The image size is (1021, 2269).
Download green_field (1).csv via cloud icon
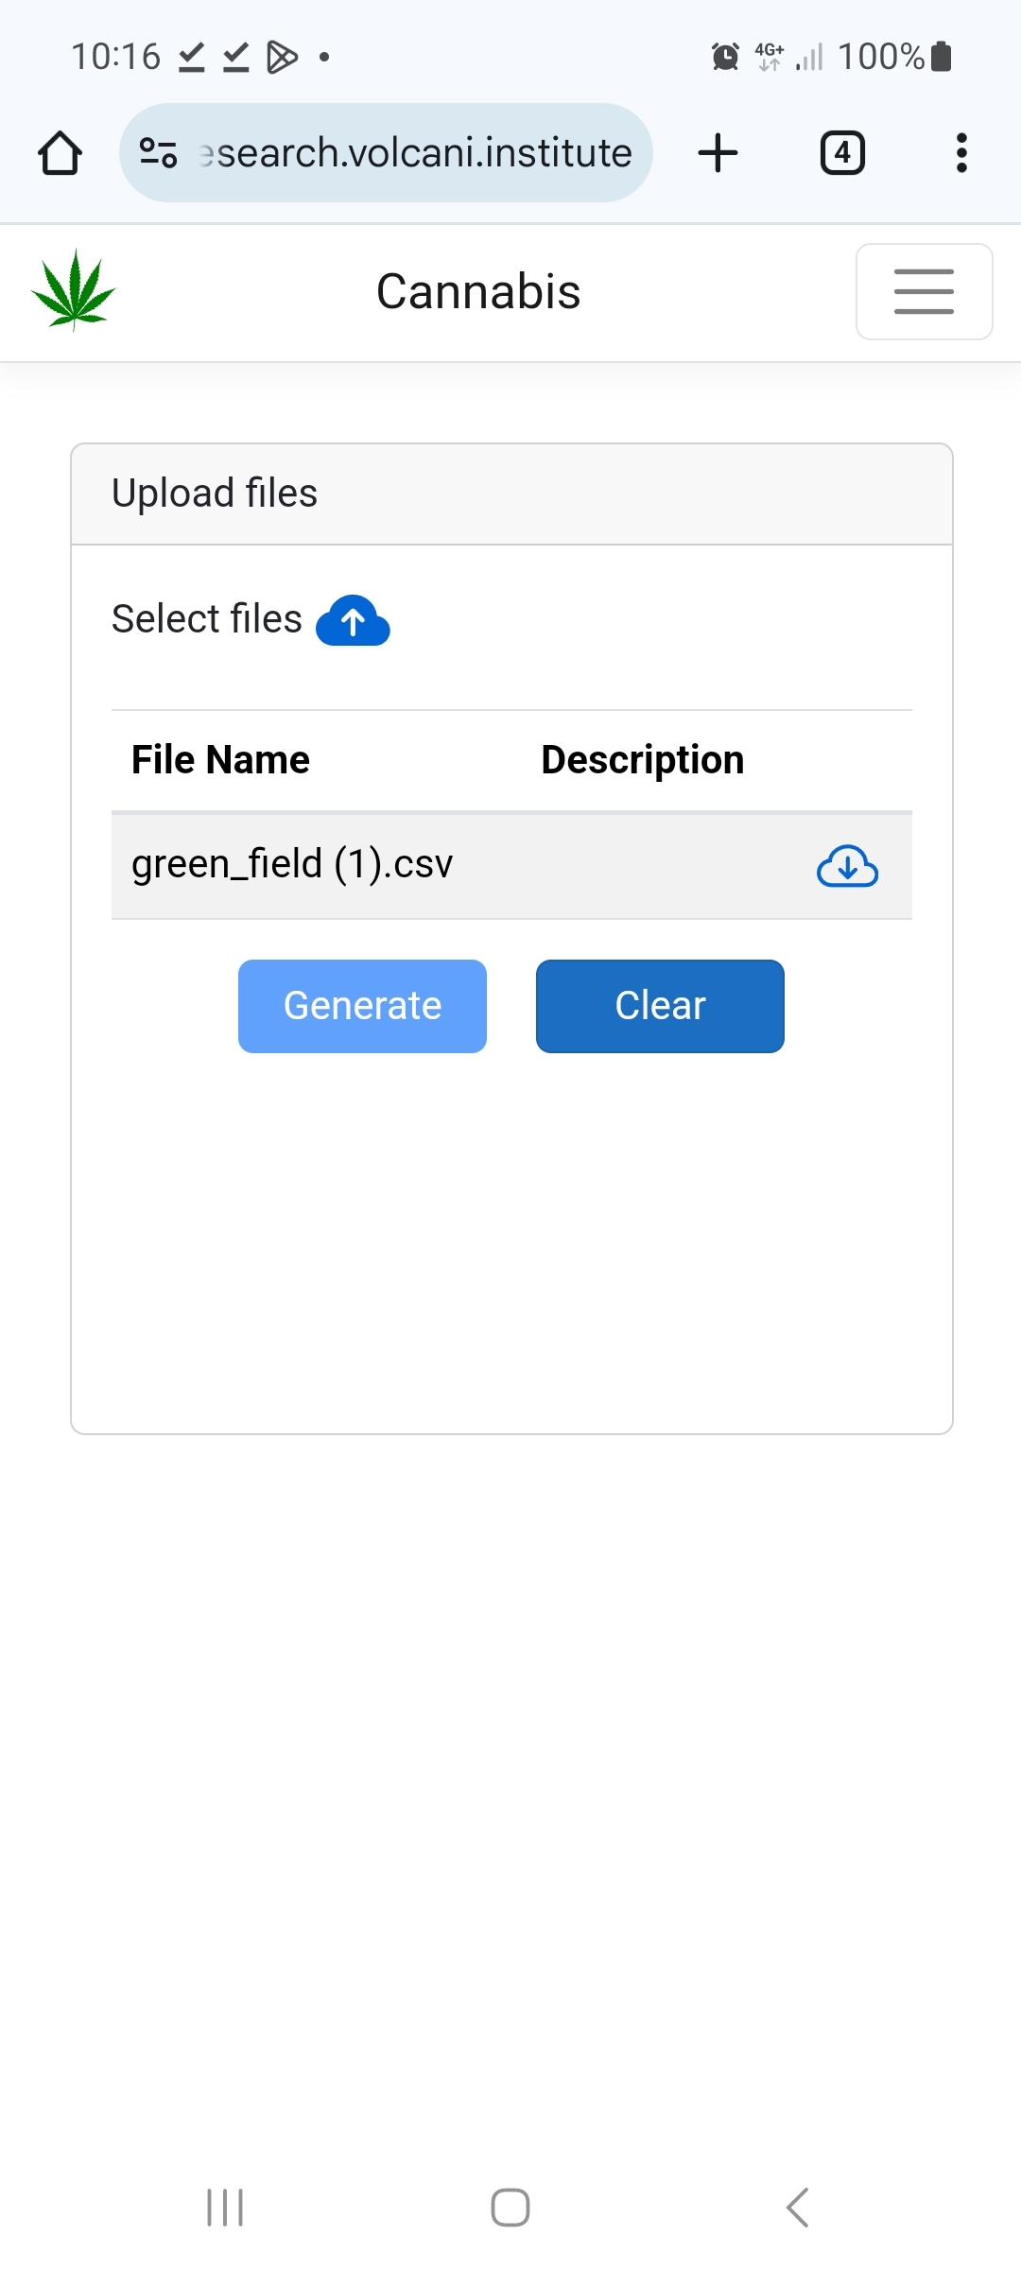847,866
